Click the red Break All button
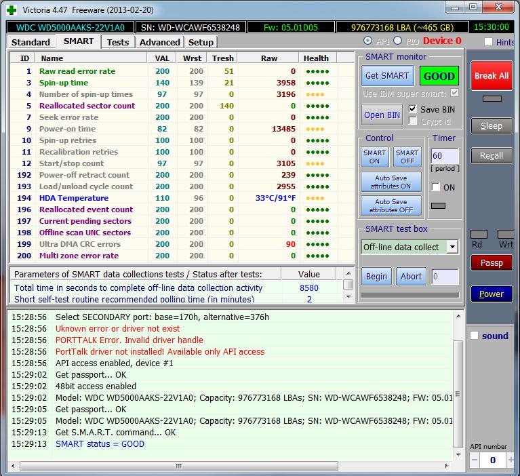 [492, 76]
